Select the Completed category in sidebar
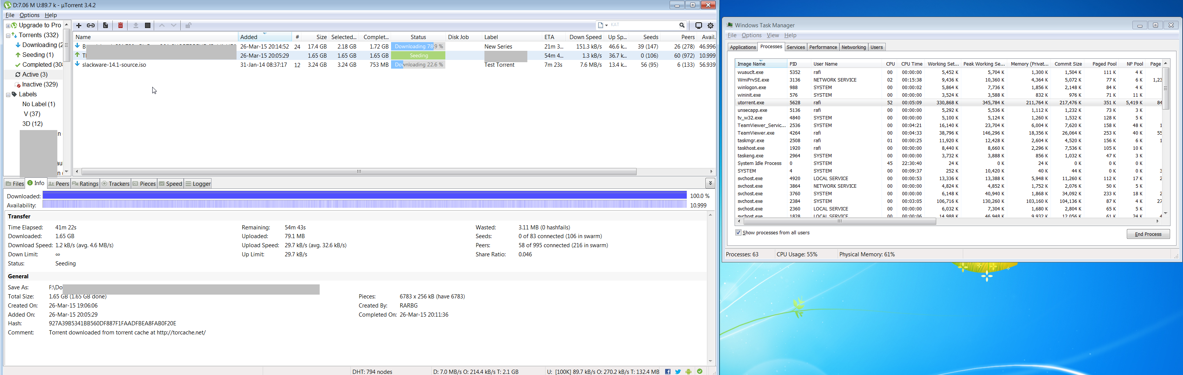The width and height of the screenshot is (1183, 375). point(39,64)
